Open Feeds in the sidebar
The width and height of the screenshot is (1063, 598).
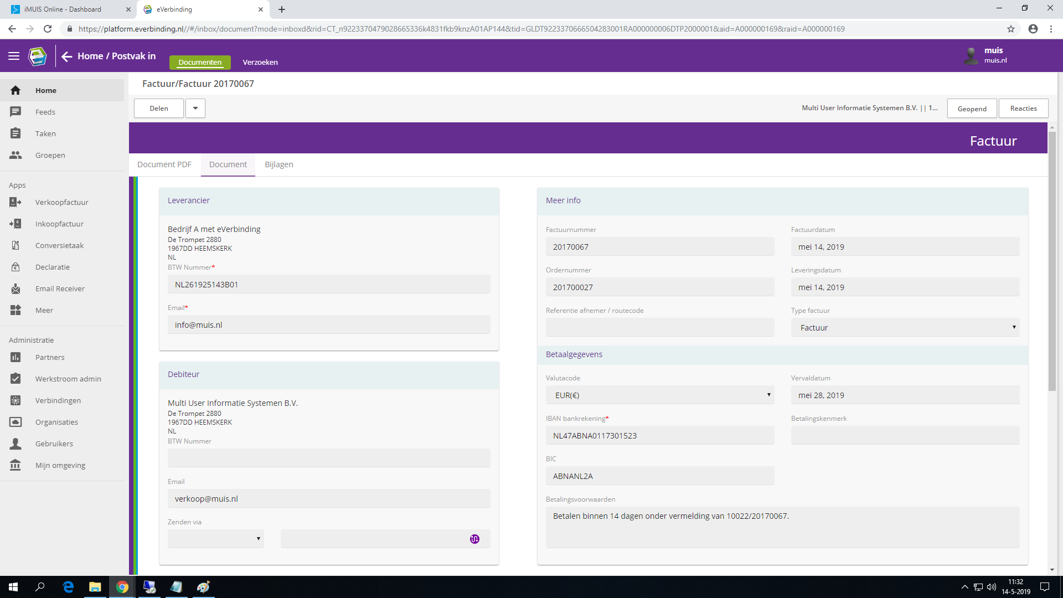45,112
